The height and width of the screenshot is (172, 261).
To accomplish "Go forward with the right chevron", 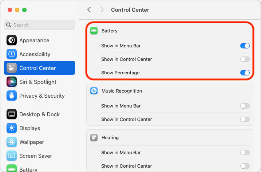I will point(102,10).
